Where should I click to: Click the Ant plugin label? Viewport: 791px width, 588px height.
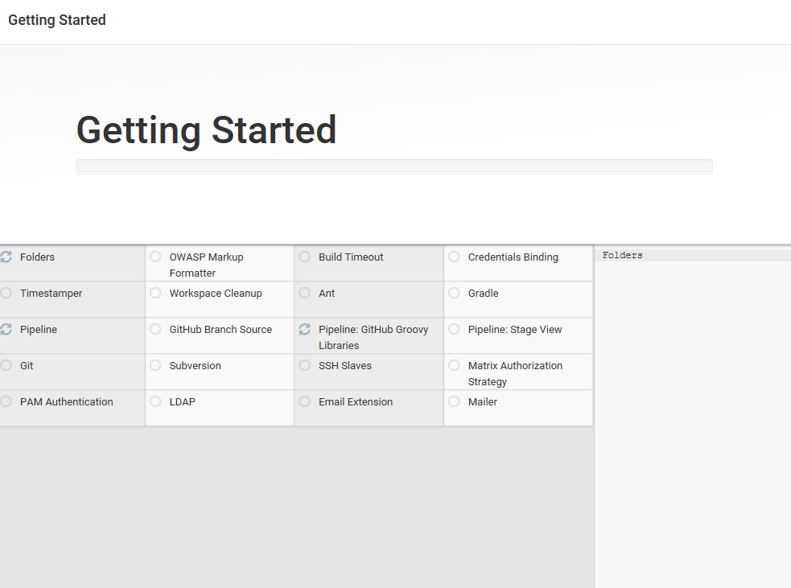coord(327,293)
